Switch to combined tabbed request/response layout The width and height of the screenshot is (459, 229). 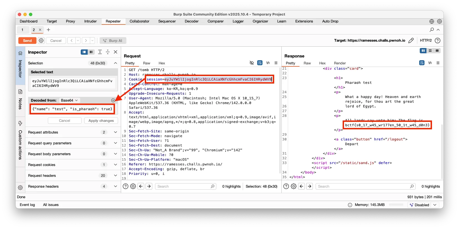click(x=437, y=51)
